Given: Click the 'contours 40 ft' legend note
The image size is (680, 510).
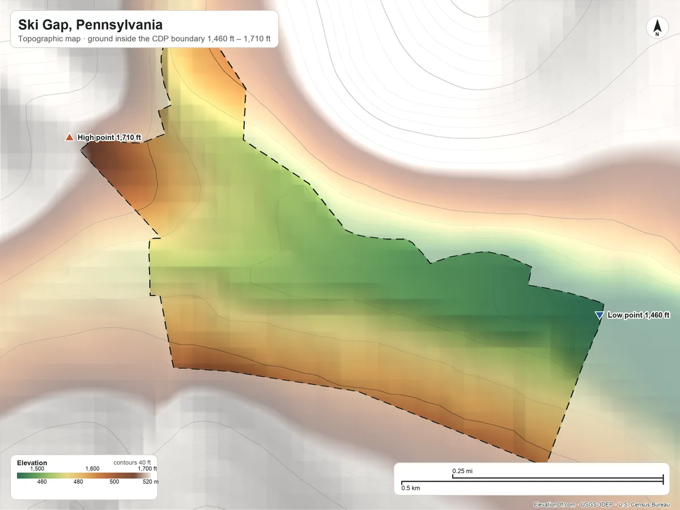Looking at the screenshot, I should click(x=132, y=462).
